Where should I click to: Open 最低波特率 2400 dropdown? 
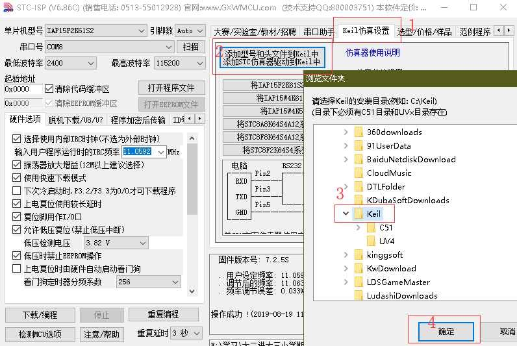pos(71,63)
